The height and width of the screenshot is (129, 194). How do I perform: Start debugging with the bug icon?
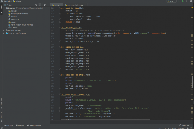(x=183, y=1)
